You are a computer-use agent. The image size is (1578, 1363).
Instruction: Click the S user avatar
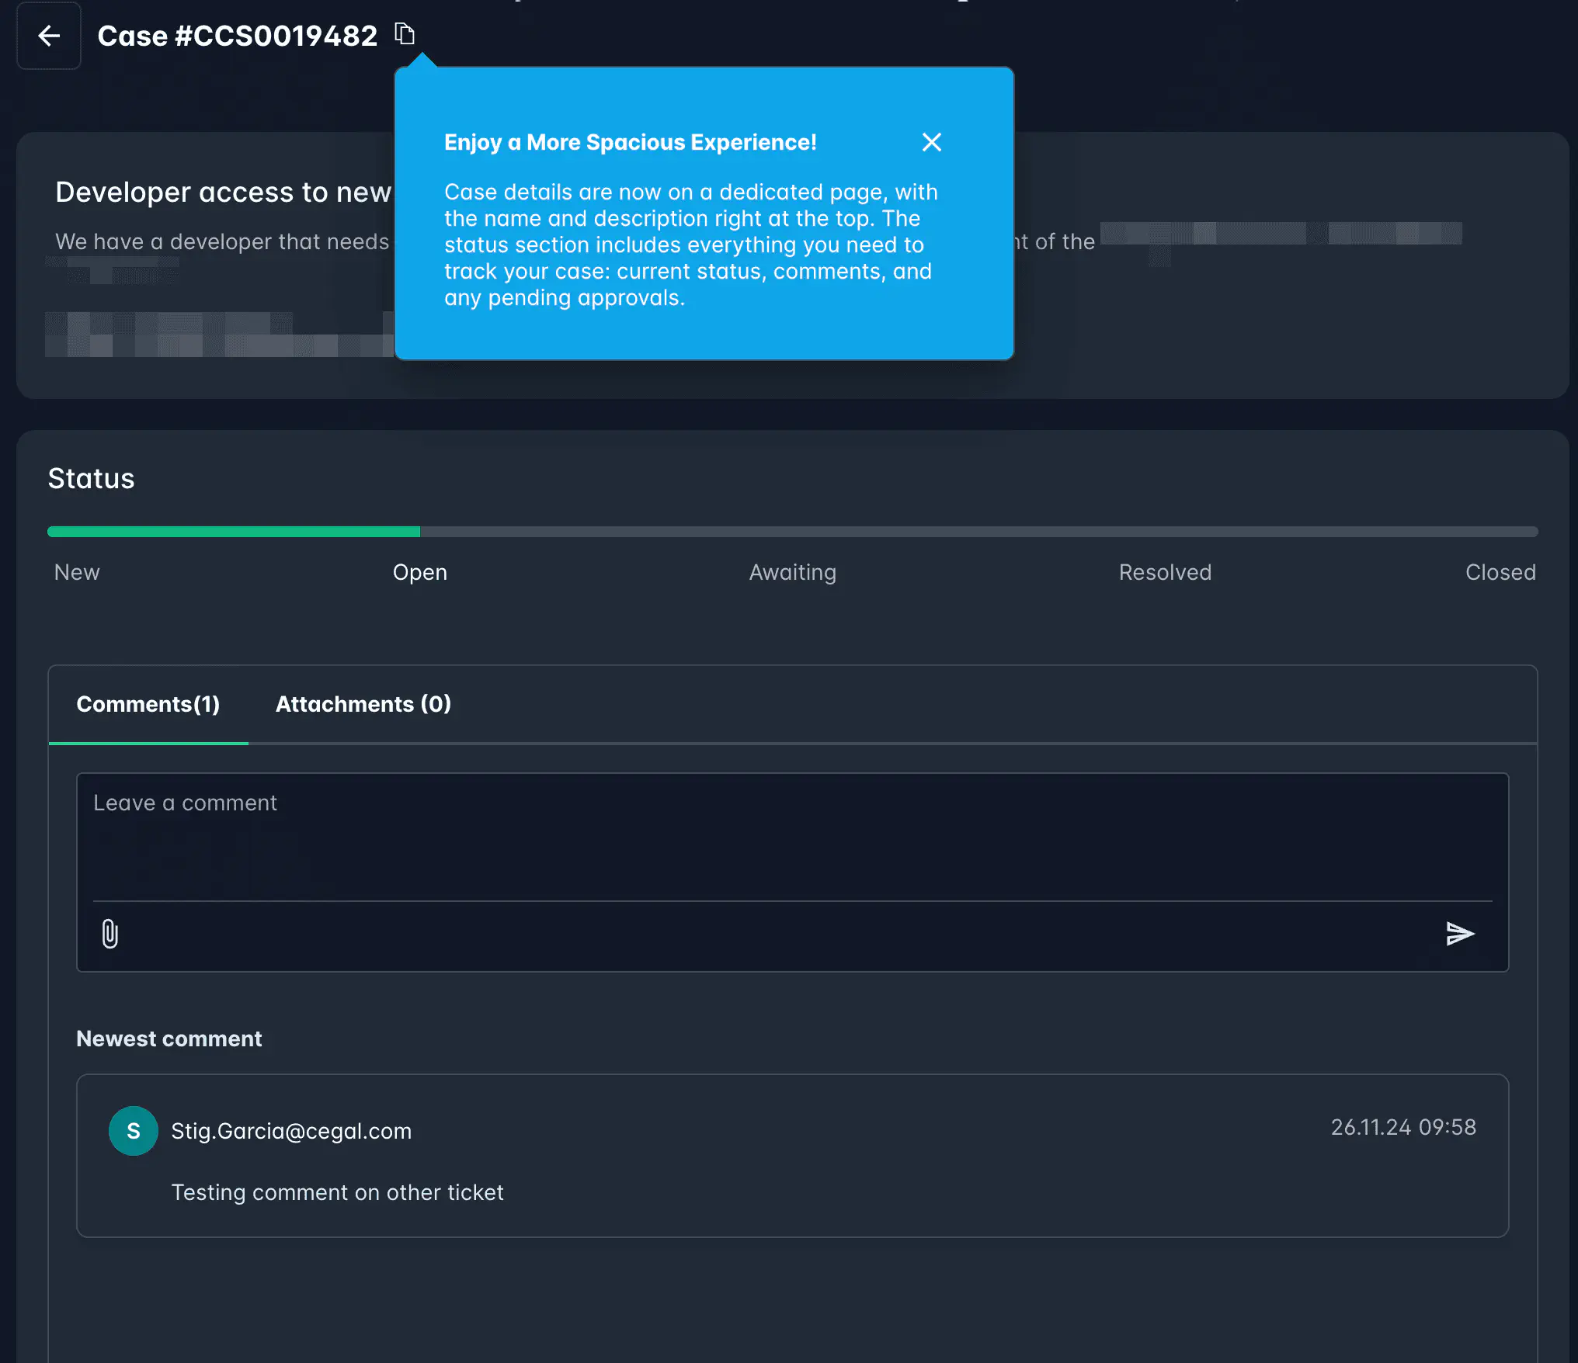click(134, 1130)
